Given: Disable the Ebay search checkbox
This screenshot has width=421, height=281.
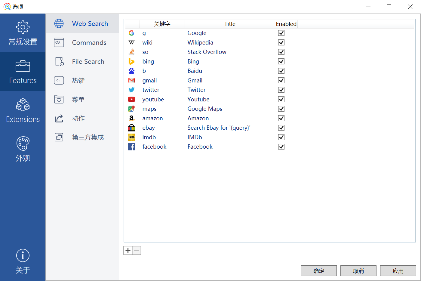Looking at the screenshot, I should pos(281,128).
